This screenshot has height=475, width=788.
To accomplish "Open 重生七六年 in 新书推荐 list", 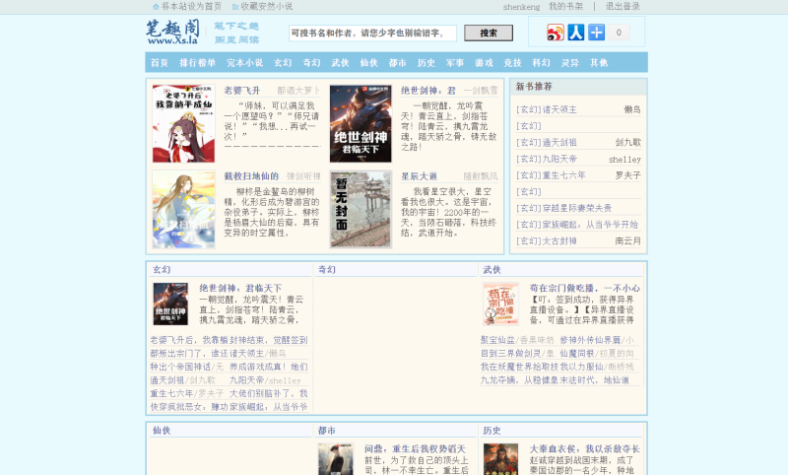I will 563,175.
